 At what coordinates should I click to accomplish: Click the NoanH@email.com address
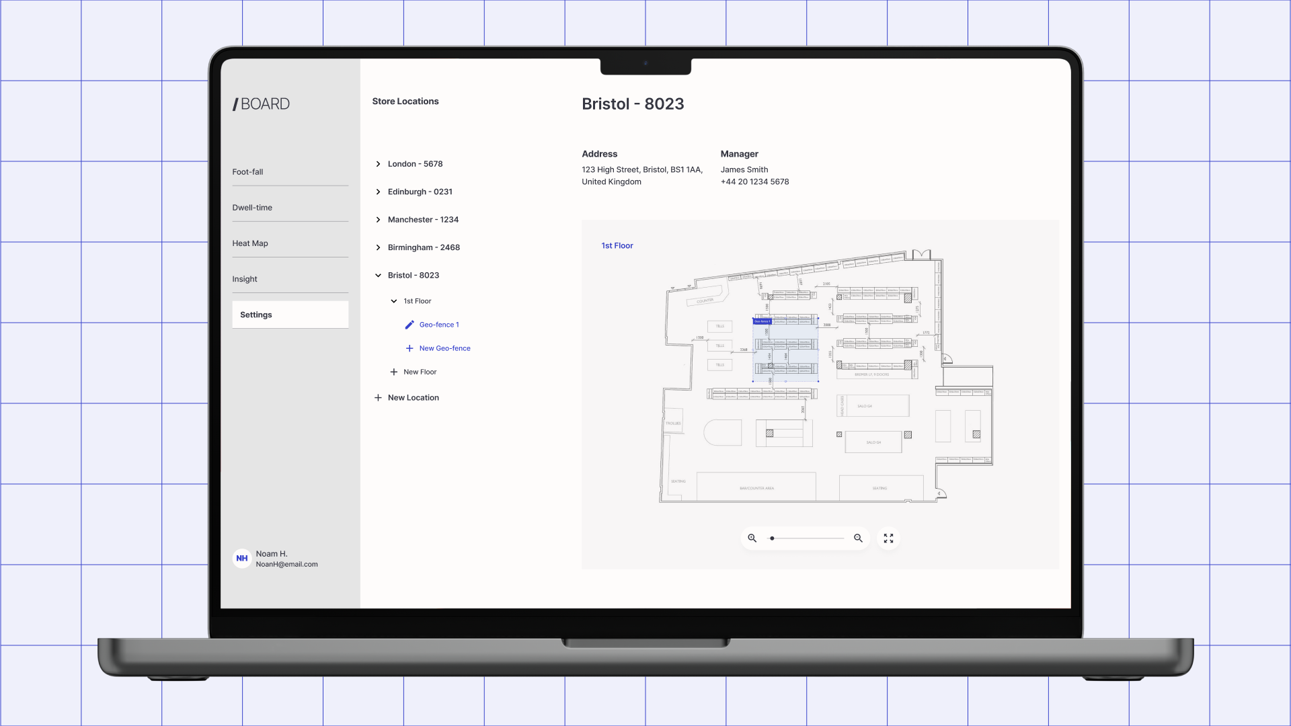click(287, 565)
